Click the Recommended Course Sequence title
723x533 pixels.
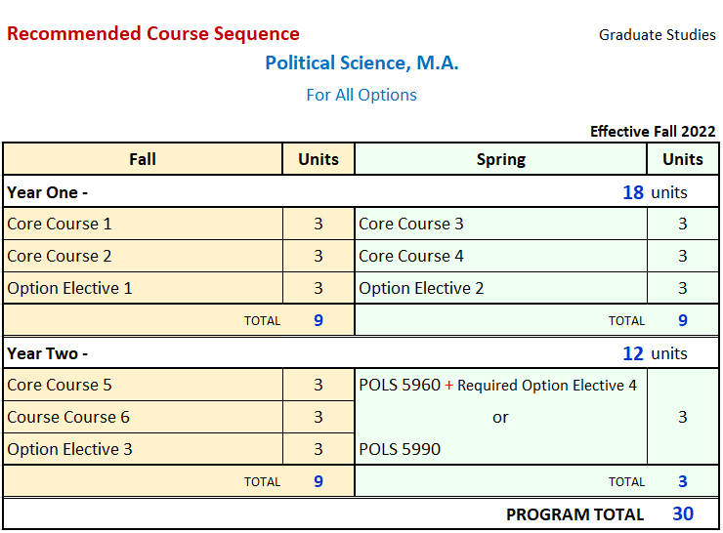coord(153,34)
